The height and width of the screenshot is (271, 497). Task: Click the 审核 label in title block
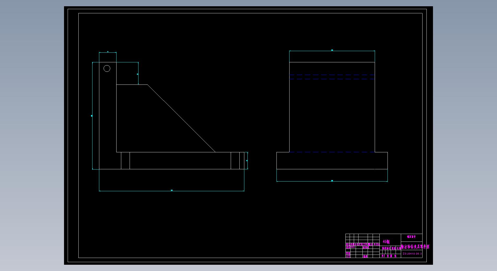[x=348, y=253]
